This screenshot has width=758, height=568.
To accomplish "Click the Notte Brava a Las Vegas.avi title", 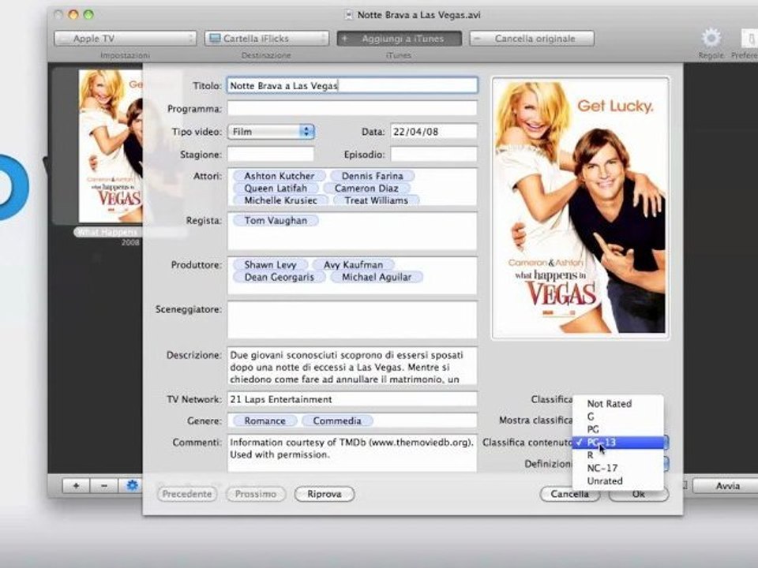I will click(418, 15).
